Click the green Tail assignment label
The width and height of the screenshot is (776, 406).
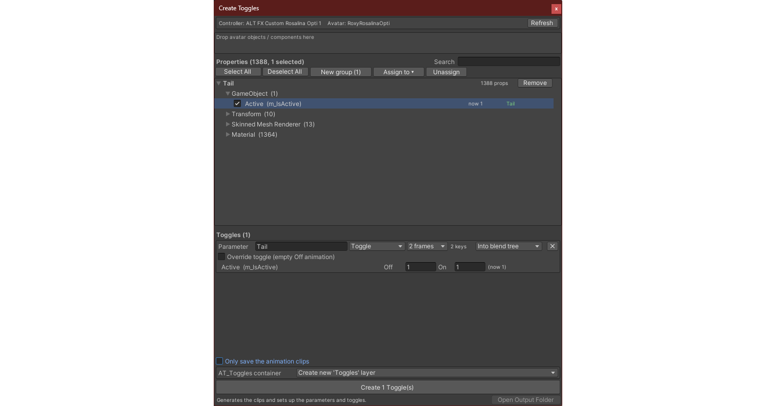[x=510, y=103]
